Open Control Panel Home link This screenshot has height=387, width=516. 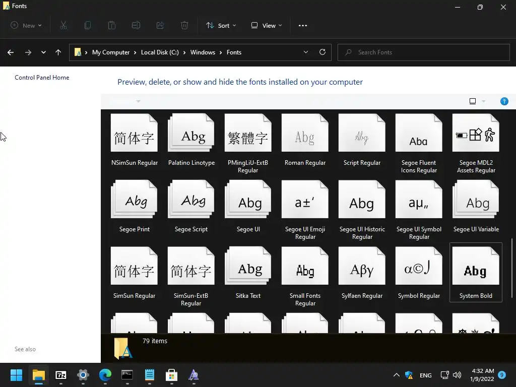point(42,77)
